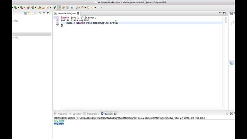
Task: Click Collapse All in Package Explorer
Action: pyautogui.click(x=25, y=13)
